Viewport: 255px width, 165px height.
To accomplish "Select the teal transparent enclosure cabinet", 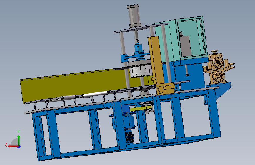I will (181, 38).
